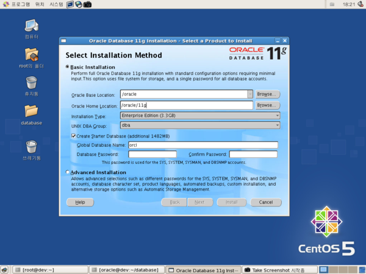Launch screenshot camera tool in top panel
This screenshot has height=274, width=366.
[87, 4]
